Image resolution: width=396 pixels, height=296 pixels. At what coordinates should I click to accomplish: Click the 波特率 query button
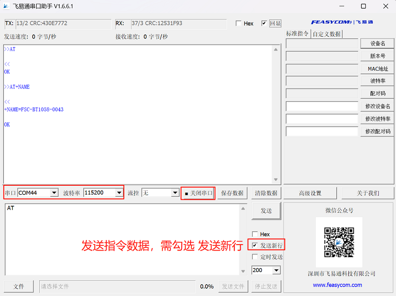point(377,81)
